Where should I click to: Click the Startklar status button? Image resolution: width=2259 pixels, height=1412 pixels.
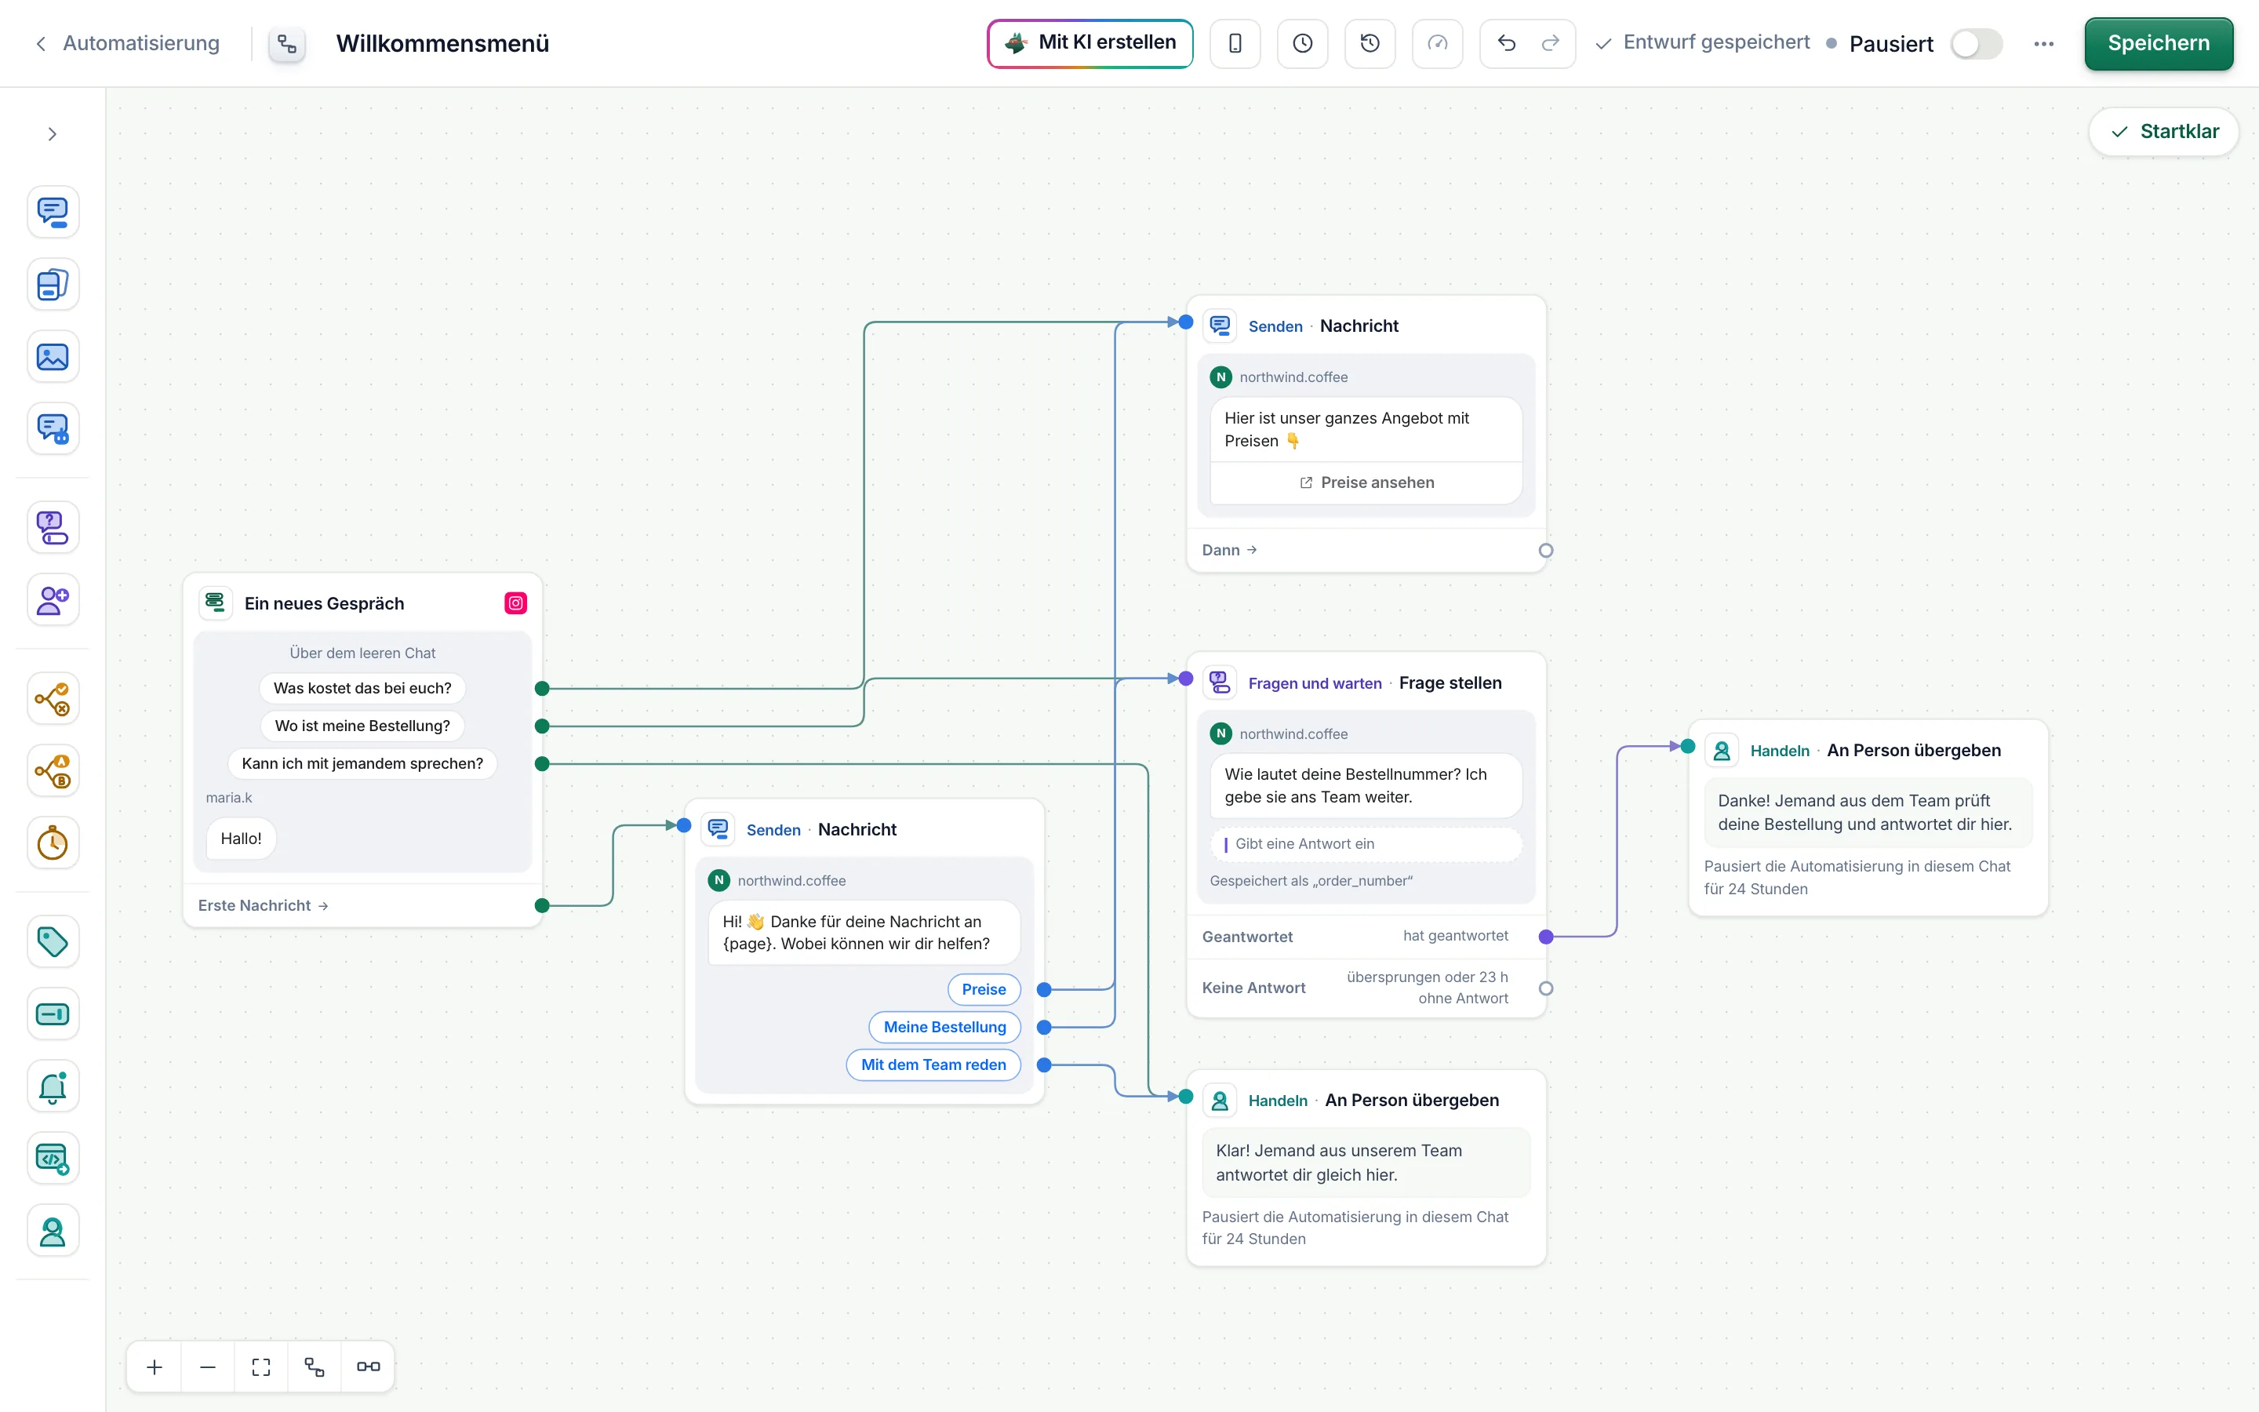click(2163, 132)
